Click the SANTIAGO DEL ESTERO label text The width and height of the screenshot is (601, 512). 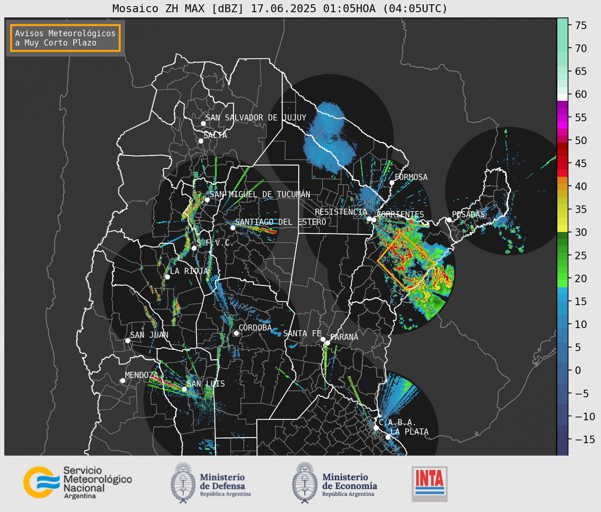(x=281, y=222)
